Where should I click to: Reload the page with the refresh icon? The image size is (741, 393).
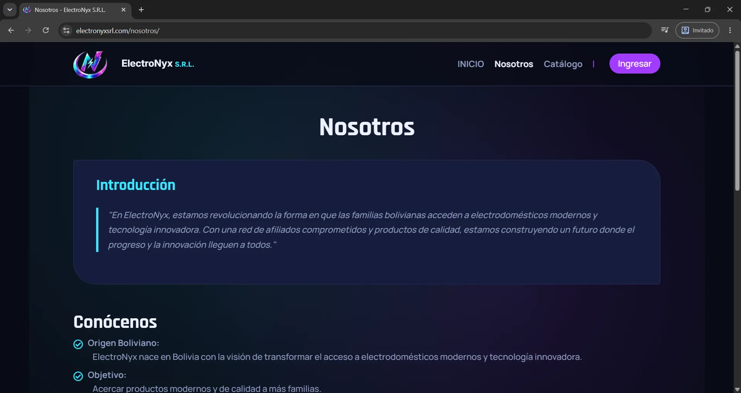coord(46,30)
